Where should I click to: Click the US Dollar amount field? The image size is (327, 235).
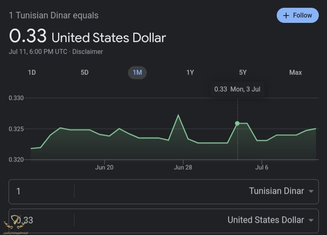tap(42, 220)
